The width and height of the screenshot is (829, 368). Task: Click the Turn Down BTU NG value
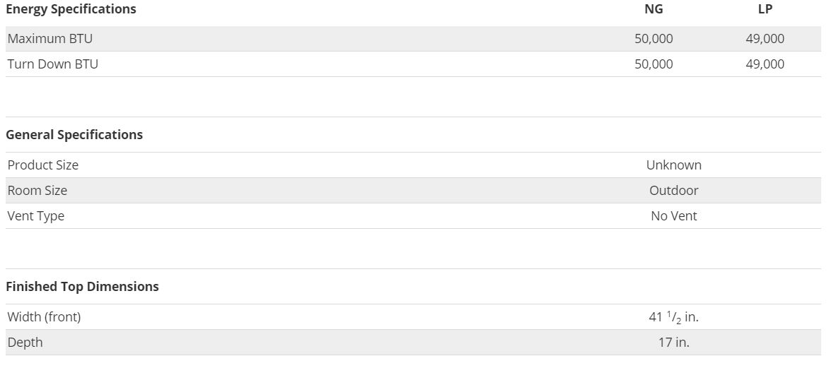coord(654,64)
